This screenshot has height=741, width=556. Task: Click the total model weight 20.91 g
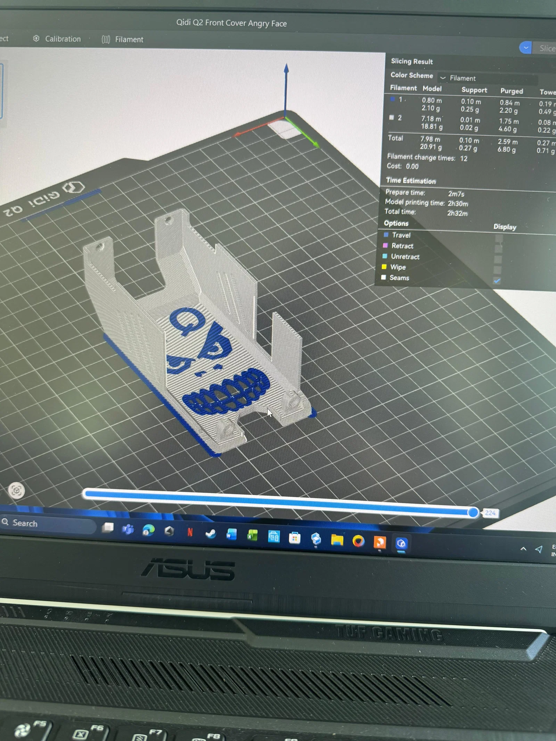431,147
